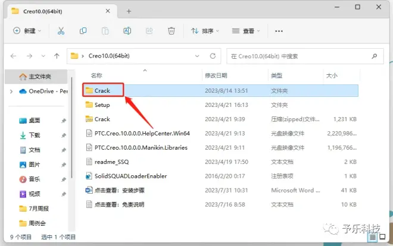Unpin 视频 using its pin icon

point(64,194)
